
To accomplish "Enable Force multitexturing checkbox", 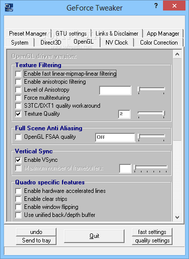I will pos(18,98).
